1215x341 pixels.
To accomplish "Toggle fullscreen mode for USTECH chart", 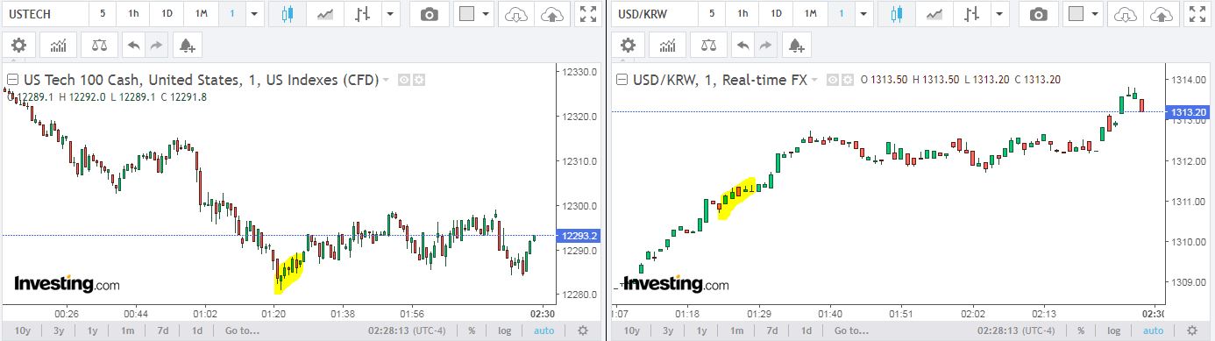I will (x=588, y=14).
